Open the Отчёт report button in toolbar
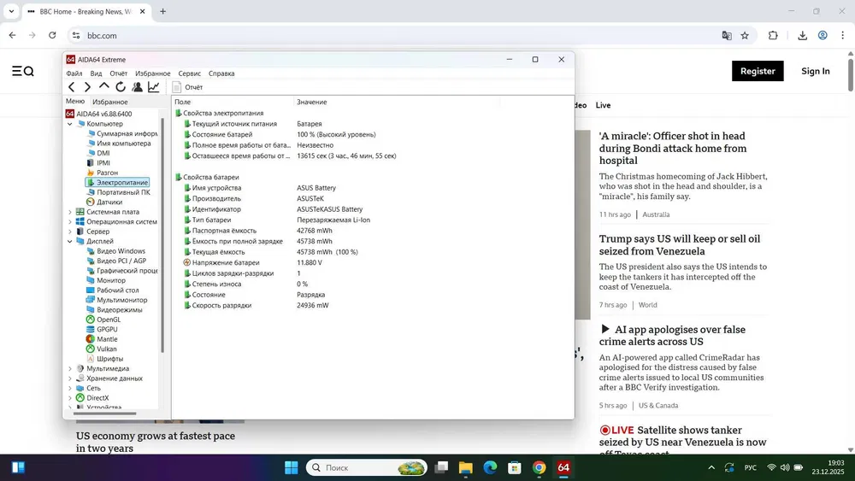Viewport: 855px width, 481px height. (187, 87)
